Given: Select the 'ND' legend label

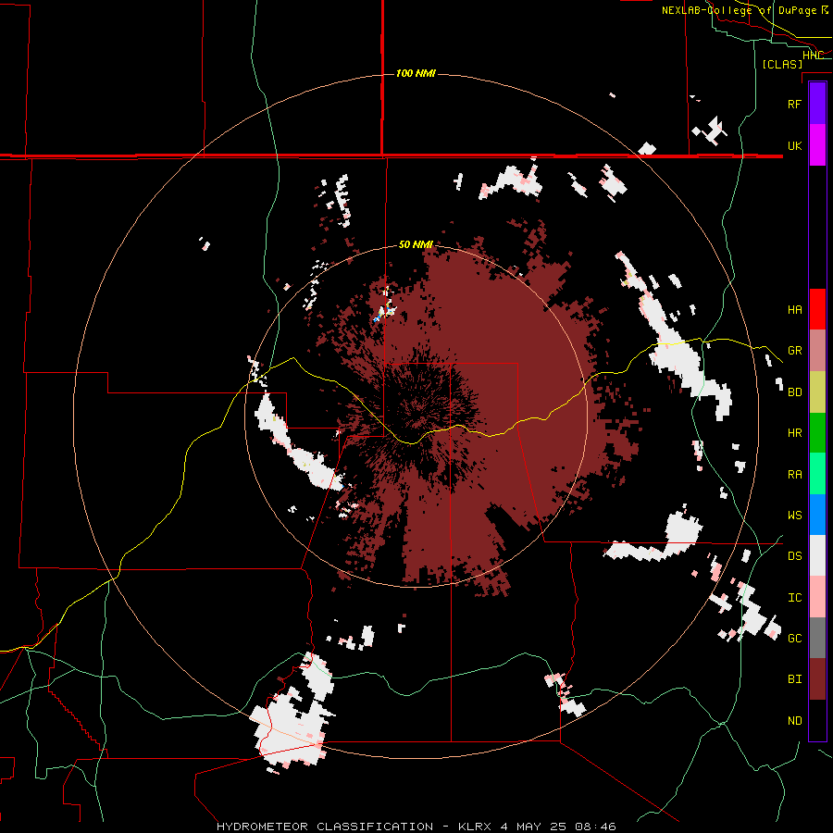Looking at the screenshot, I should (794, 721).
